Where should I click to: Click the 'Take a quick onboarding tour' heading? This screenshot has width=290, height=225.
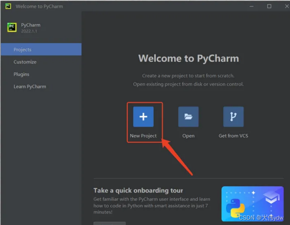click(138, 190)
